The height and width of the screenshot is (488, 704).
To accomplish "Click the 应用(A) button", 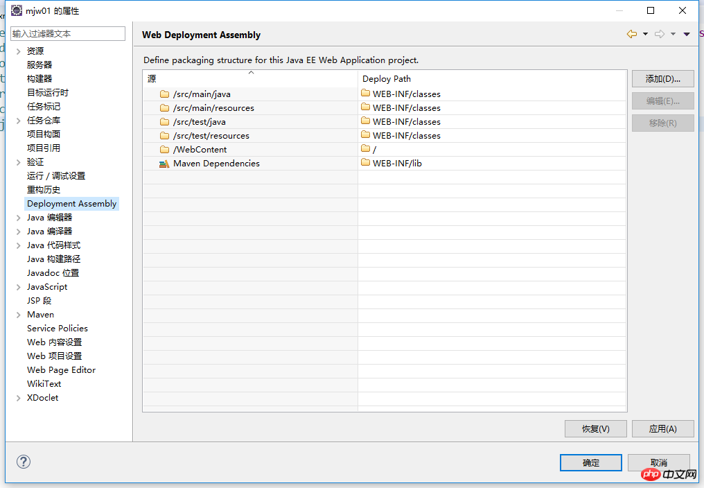I will (x=662, y=429).
